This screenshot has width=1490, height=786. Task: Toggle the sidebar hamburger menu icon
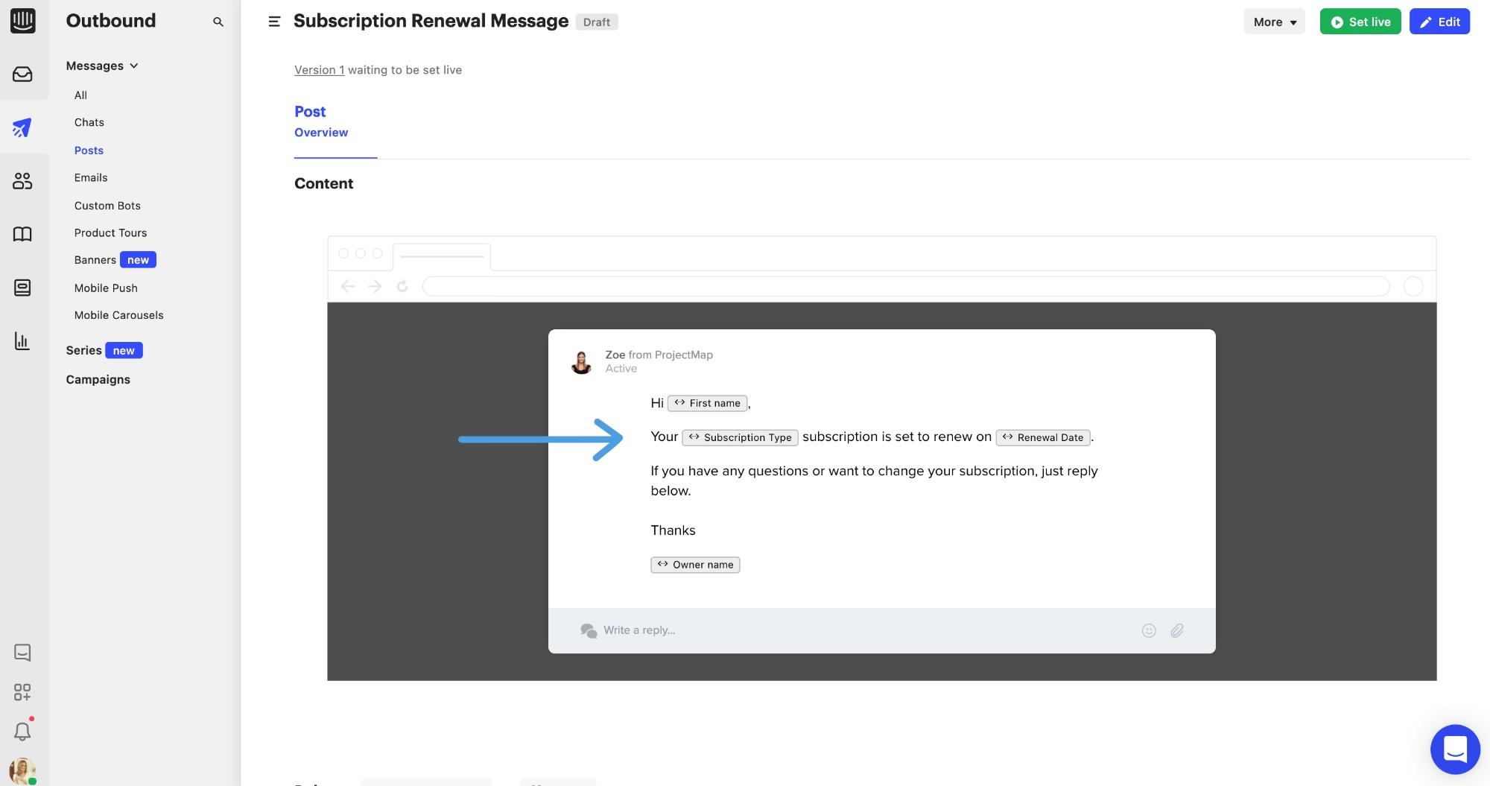point(274,22)
